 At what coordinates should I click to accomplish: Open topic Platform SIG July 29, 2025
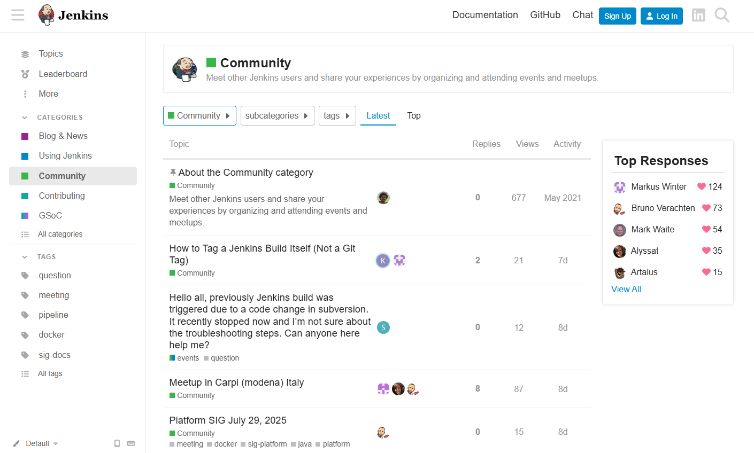[228, 420]
